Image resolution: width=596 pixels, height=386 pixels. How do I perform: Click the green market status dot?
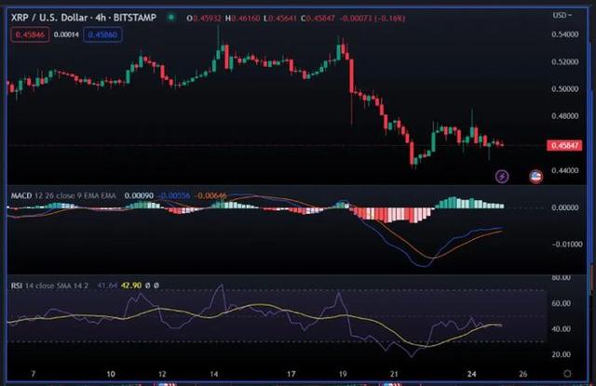tap(171, 18)
